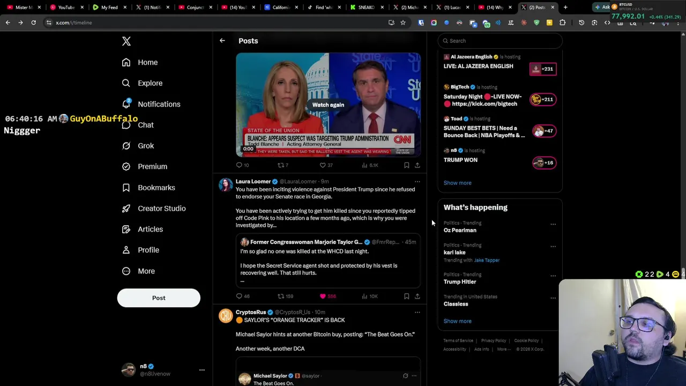Open Creator Studio
This screenshot has height=386, width=686.
[x=153, y=209]
